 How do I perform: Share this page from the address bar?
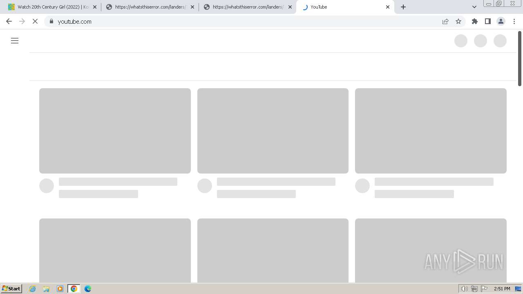(445, 22)
